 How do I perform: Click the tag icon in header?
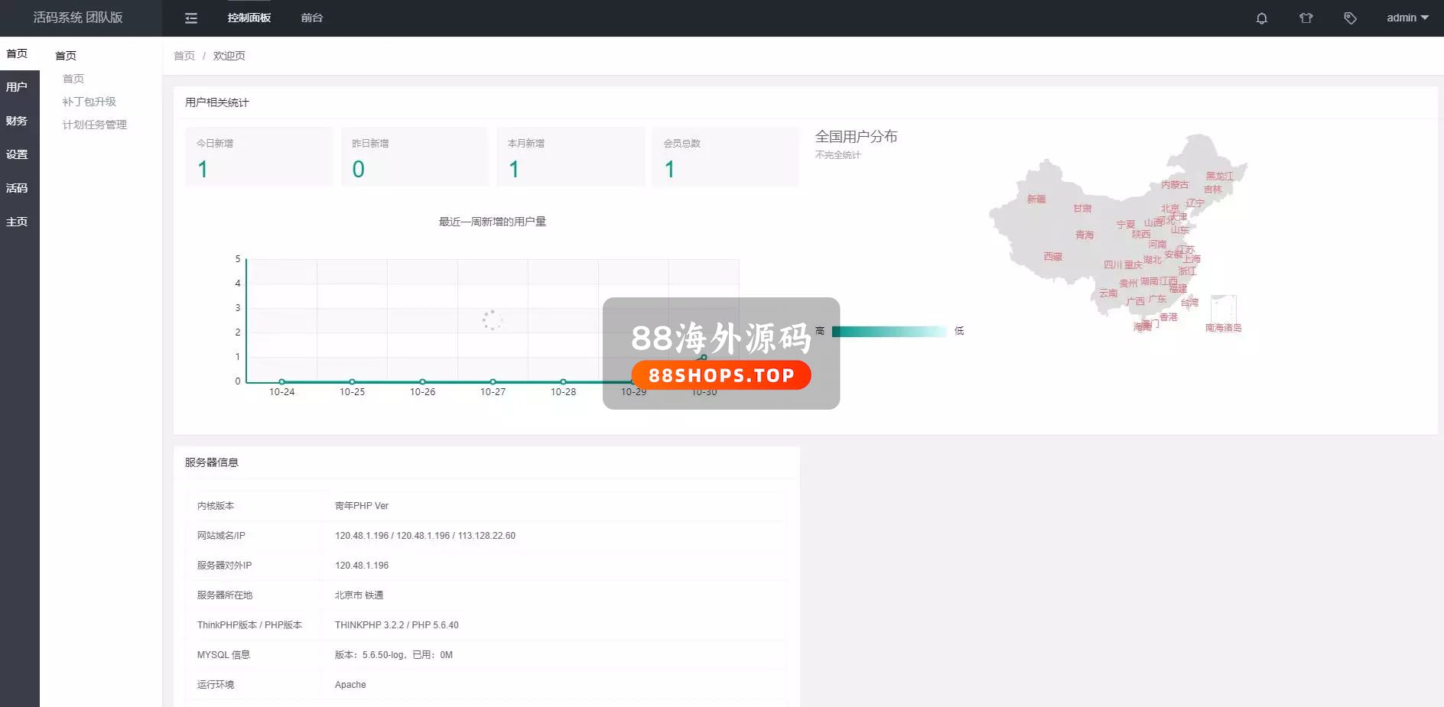pos(1350,18)
